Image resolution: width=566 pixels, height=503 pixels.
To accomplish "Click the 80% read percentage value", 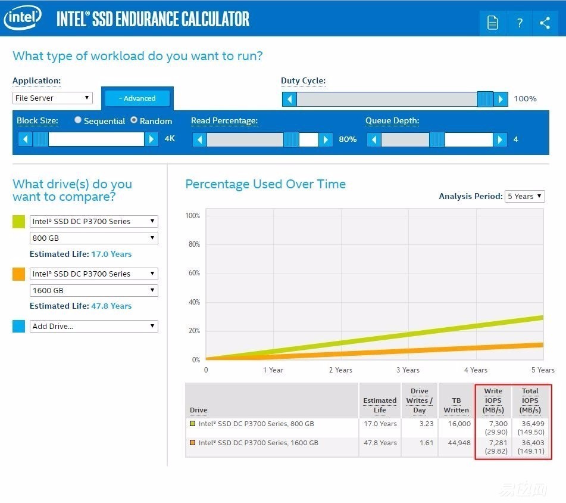I will (x=348, y=139).
